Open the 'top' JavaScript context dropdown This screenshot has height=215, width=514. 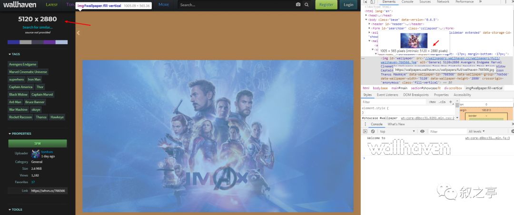click(x=397, y=131)
